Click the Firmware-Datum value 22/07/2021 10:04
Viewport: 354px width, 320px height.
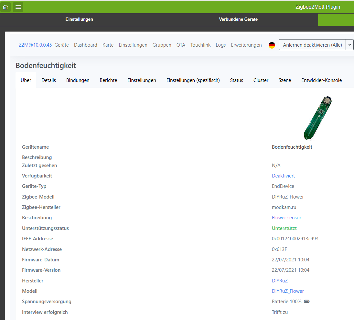tap(291, 260)
